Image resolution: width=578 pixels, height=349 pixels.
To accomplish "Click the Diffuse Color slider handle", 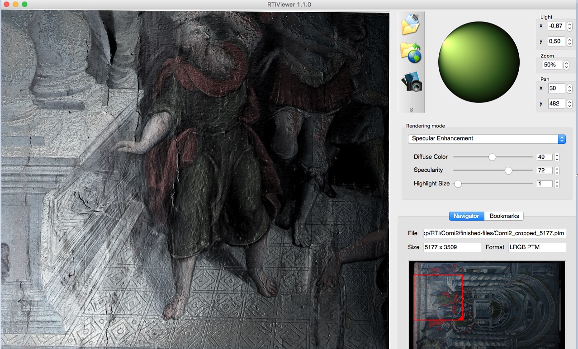I will pyautogui.click(x=492, y=157).
